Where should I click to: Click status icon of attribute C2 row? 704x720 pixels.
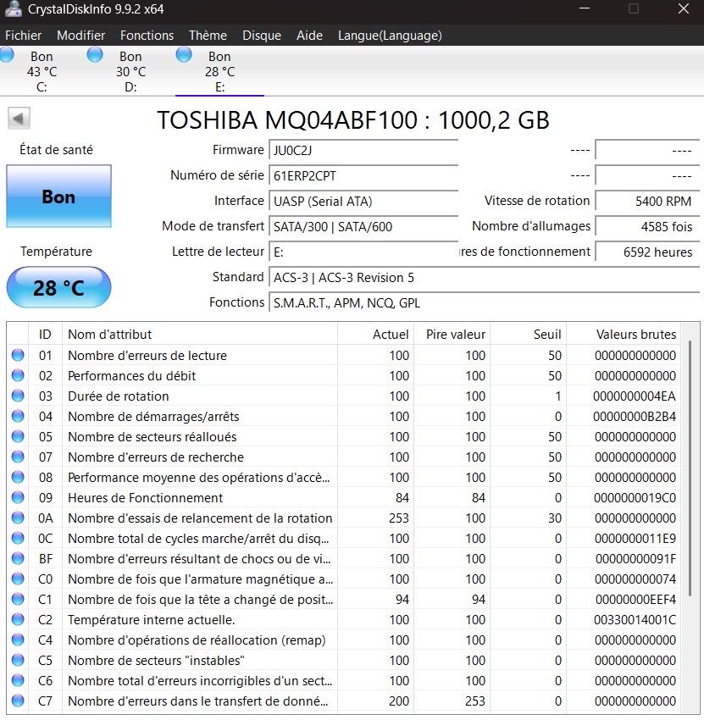18,619
